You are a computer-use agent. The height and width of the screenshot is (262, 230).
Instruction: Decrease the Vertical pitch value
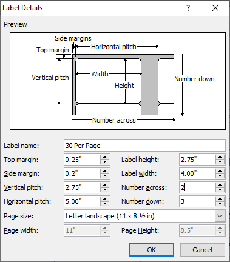[x=105, y=190]
